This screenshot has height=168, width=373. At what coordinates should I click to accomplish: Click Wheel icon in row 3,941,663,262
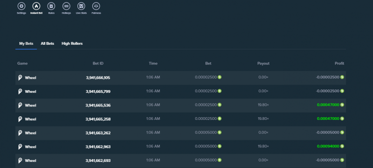[20, 133]
